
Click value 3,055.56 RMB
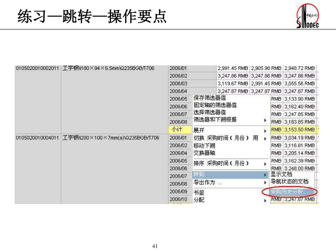point(299,84)
